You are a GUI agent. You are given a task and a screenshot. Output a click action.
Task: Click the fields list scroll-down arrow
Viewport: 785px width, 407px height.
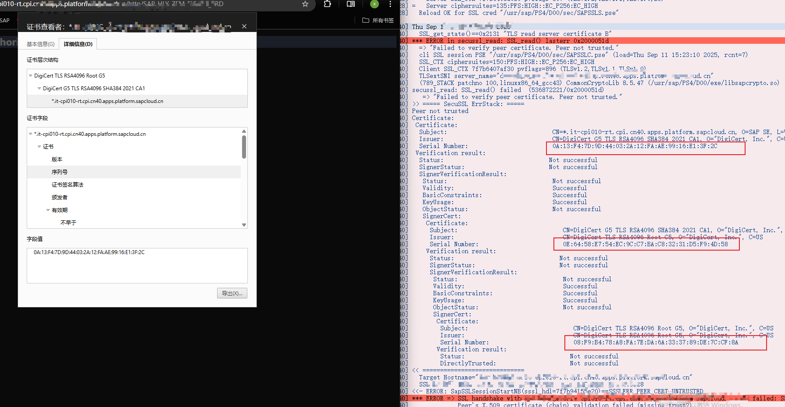pyautogui.click(x=244, y=225)
